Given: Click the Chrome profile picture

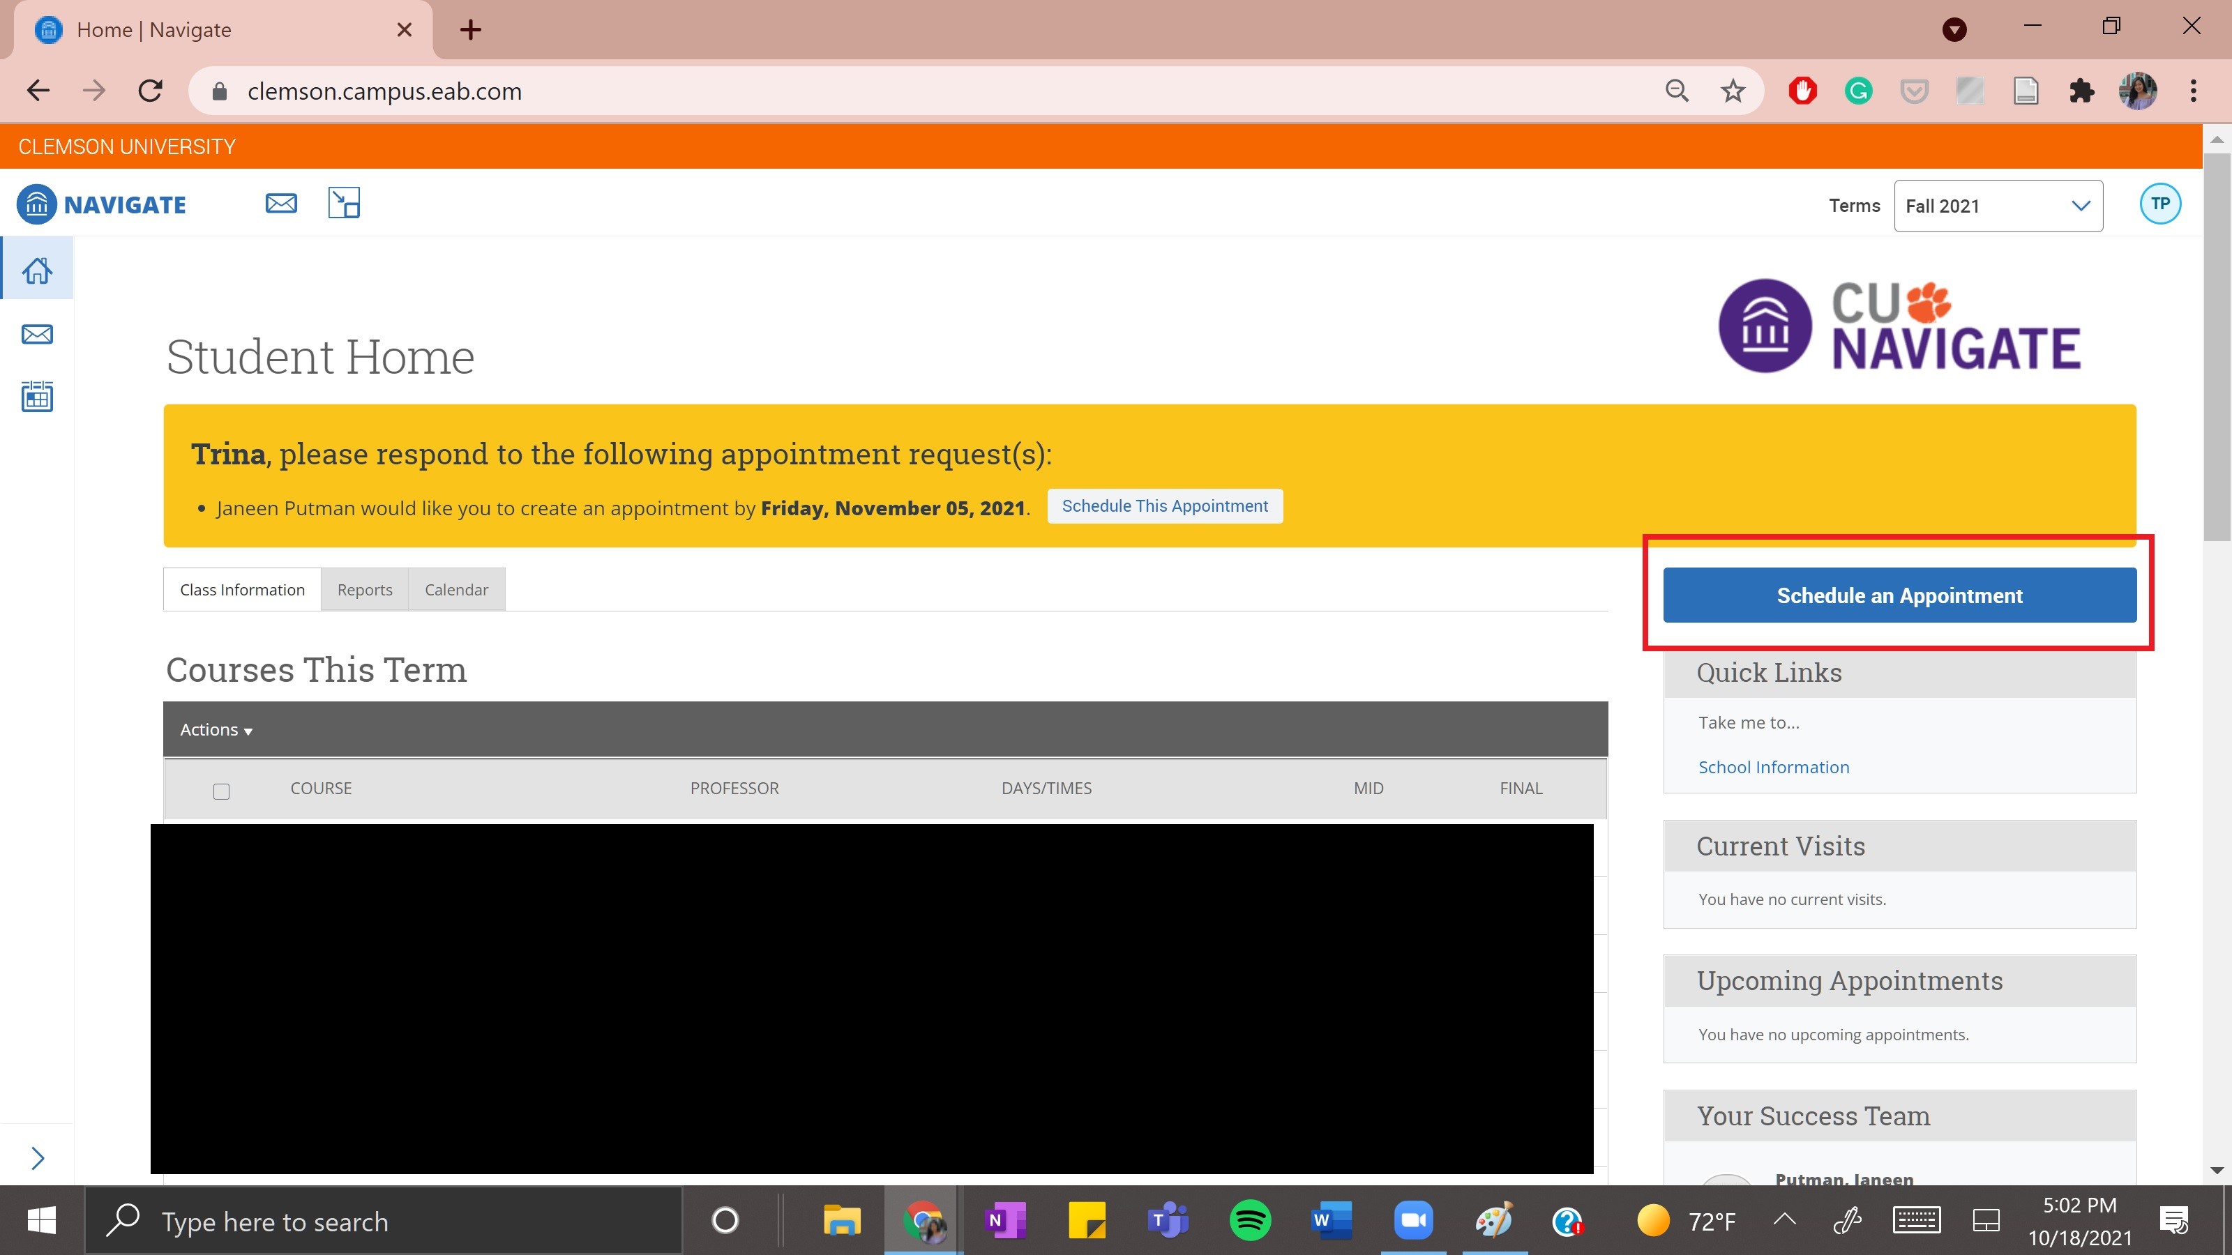Looking at the screenshot, I should (2136, 91).
